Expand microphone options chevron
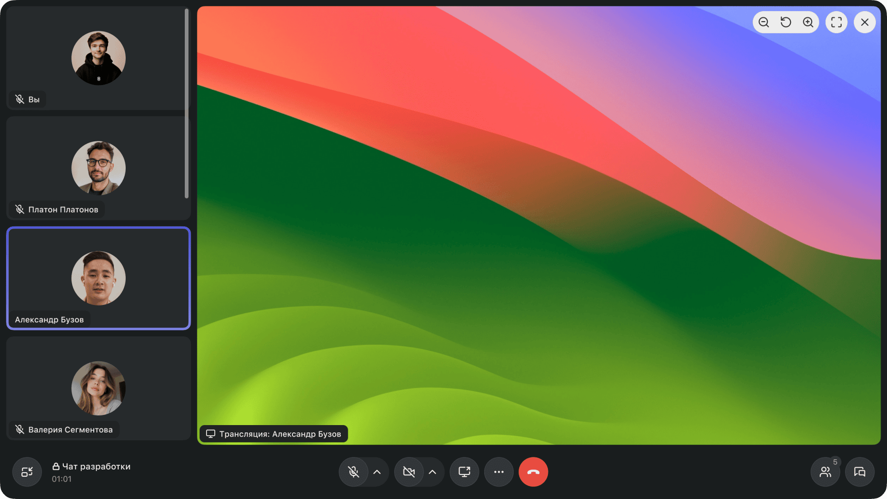The image size is (887, 499). [x=377, y=472]
